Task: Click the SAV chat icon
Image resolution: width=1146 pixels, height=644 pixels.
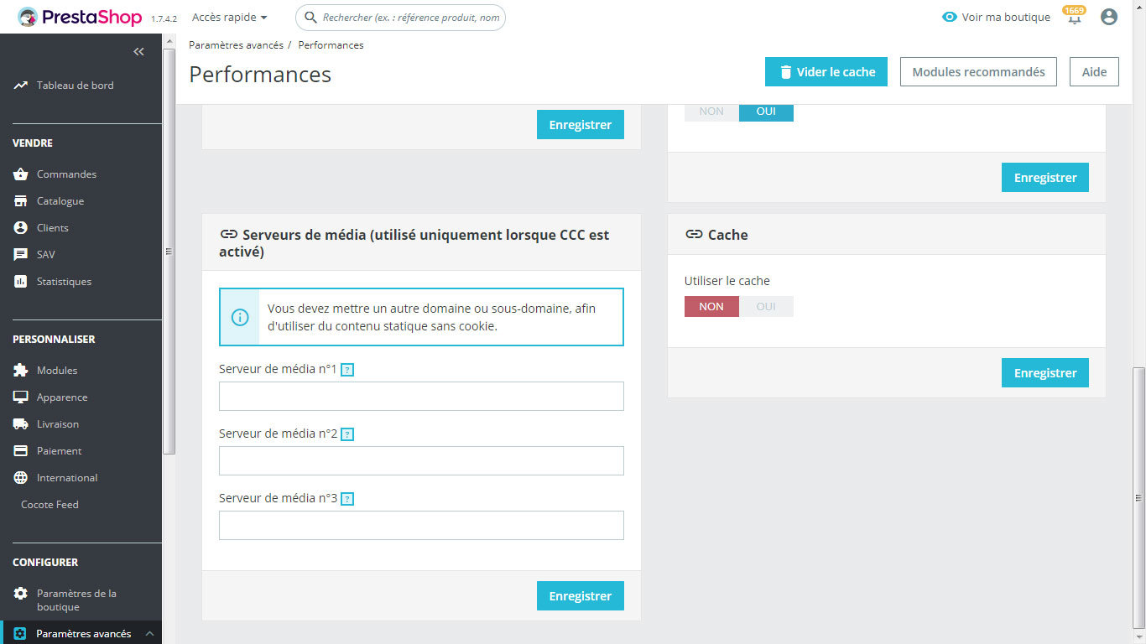Action: coord(21,255)
